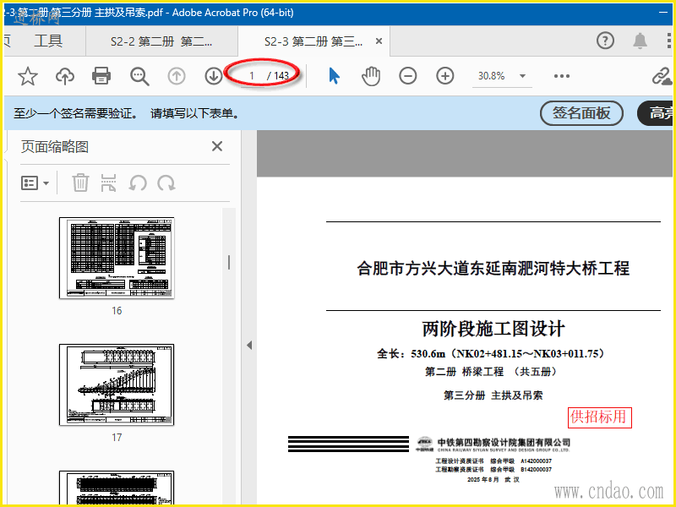Screen dimensions: 676x507
Task: Insert page break extract tool
Action: pyautogui.click(x=109, y=183)
